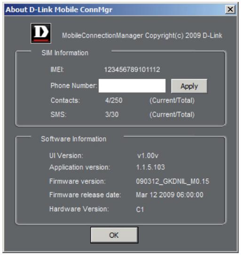The width and height of the screenshot is (242, 255).
Task: Click the SMS count 3/30
Action: coord(112,114)
